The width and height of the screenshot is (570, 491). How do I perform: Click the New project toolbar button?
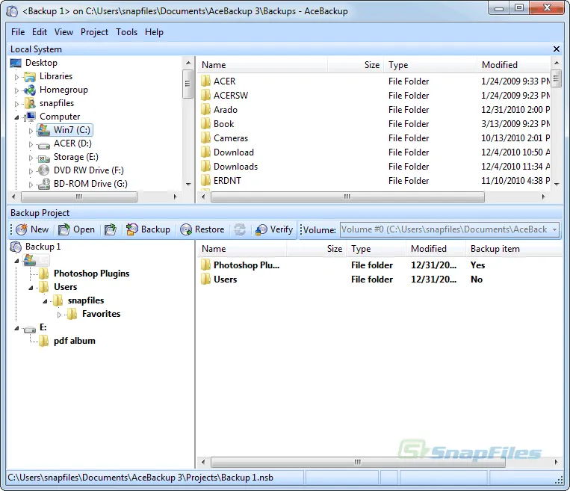point(32,229)
